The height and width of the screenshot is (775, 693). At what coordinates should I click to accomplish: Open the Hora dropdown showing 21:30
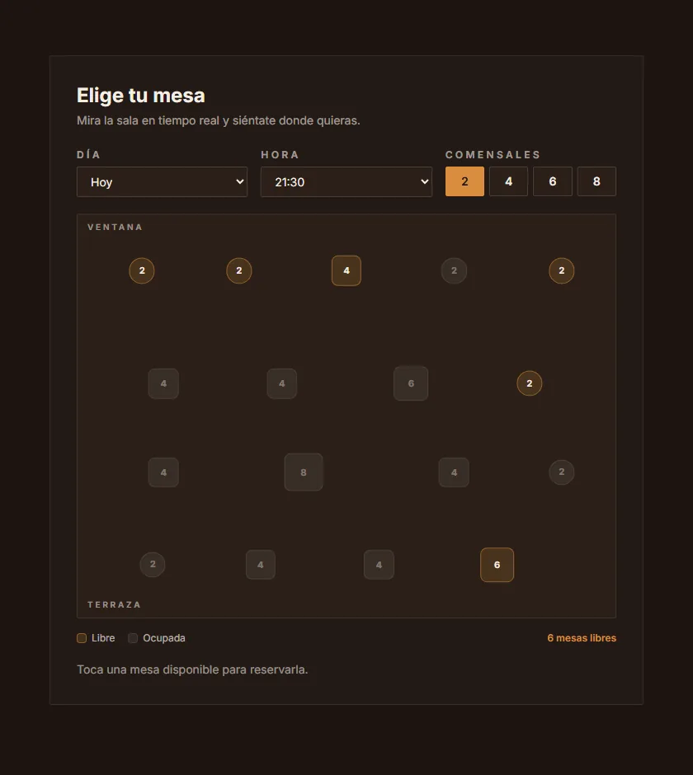point(346,182)
